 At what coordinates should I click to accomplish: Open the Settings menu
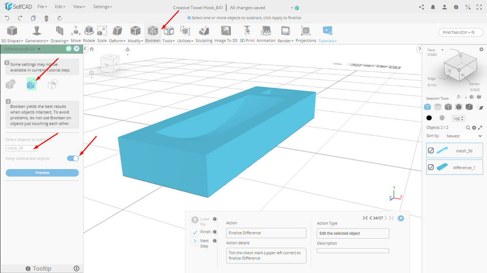click(103, 7)
